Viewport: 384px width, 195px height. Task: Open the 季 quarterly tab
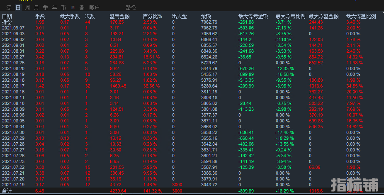pos(46,7)
